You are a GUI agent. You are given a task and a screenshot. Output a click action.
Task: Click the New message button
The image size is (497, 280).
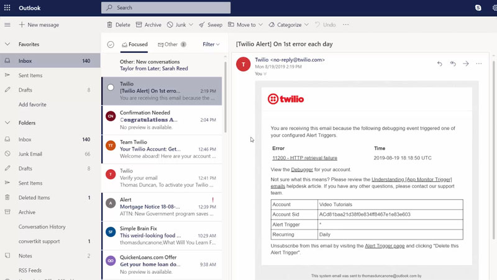[x=39, y=25]
